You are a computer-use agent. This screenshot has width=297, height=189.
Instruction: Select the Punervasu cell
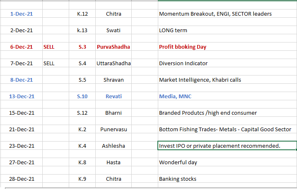pos(113,130)
